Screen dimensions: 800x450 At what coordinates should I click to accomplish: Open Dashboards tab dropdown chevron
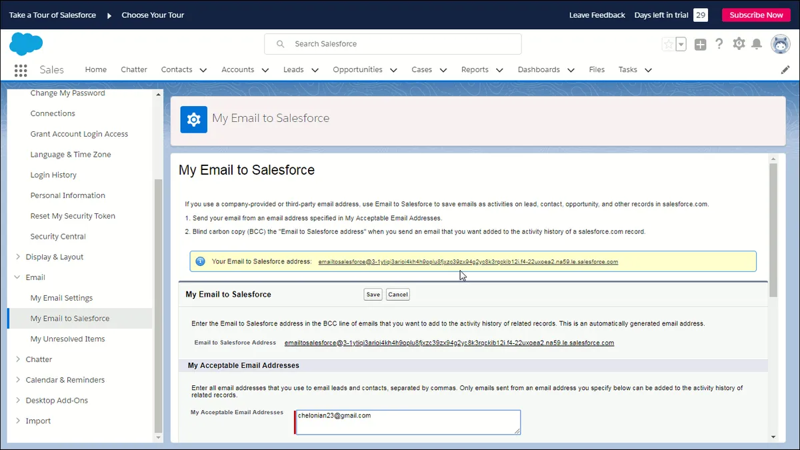(571, 70)
